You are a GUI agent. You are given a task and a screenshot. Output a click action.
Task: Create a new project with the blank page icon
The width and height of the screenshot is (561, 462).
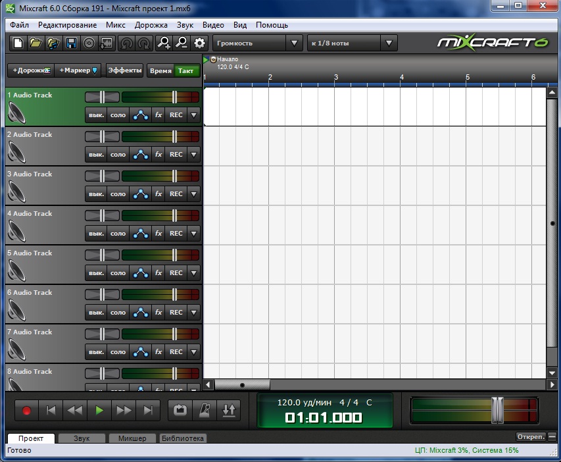[x=18, y=43]
